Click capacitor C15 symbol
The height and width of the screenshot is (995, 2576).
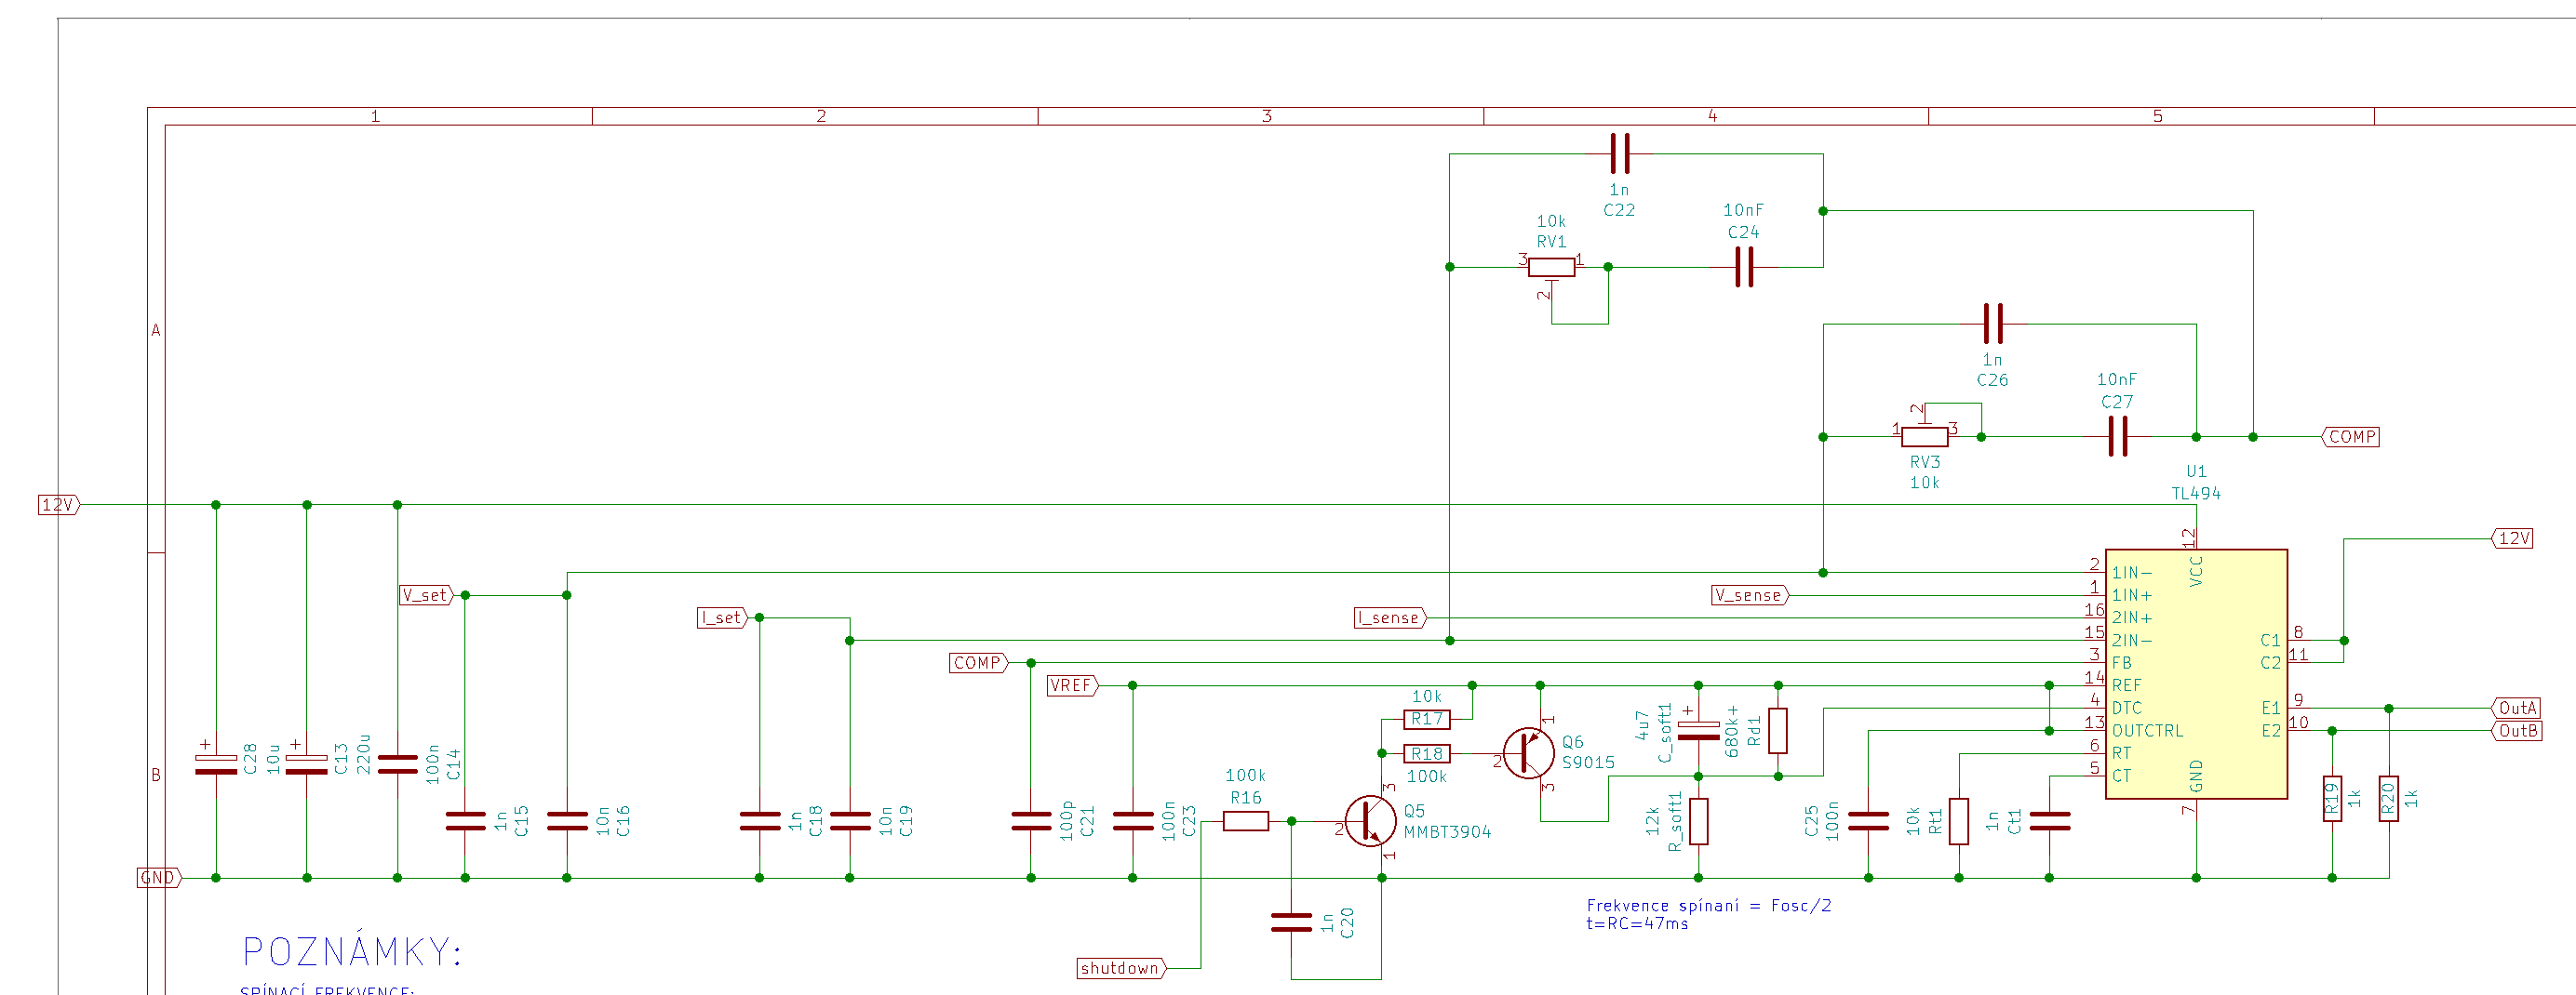(x=465, y=821)
